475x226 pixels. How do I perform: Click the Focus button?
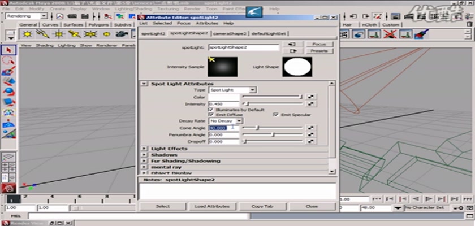coord(319,44)
